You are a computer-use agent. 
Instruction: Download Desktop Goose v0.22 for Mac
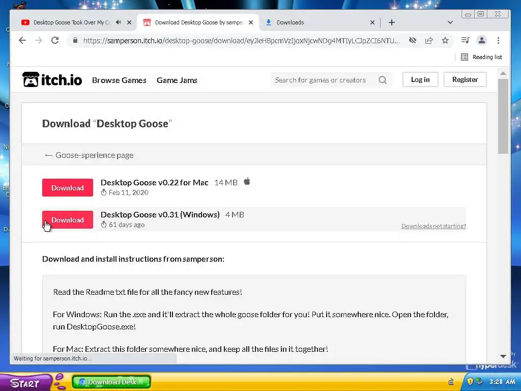tap(68, 187)
